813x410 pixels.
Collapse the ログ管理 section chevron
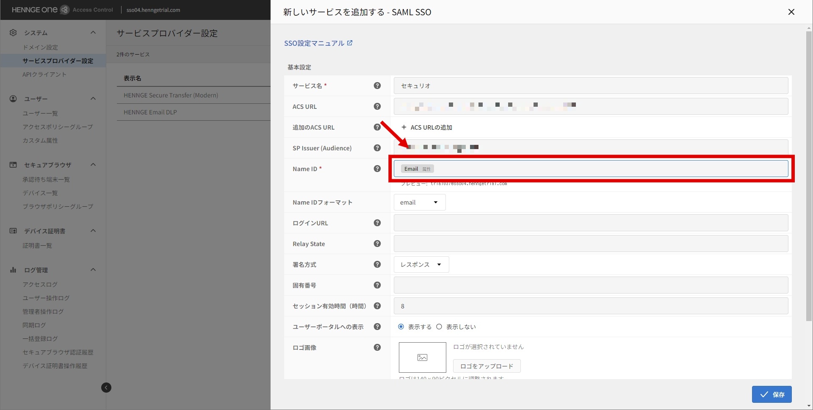click(x=93, y=270)
